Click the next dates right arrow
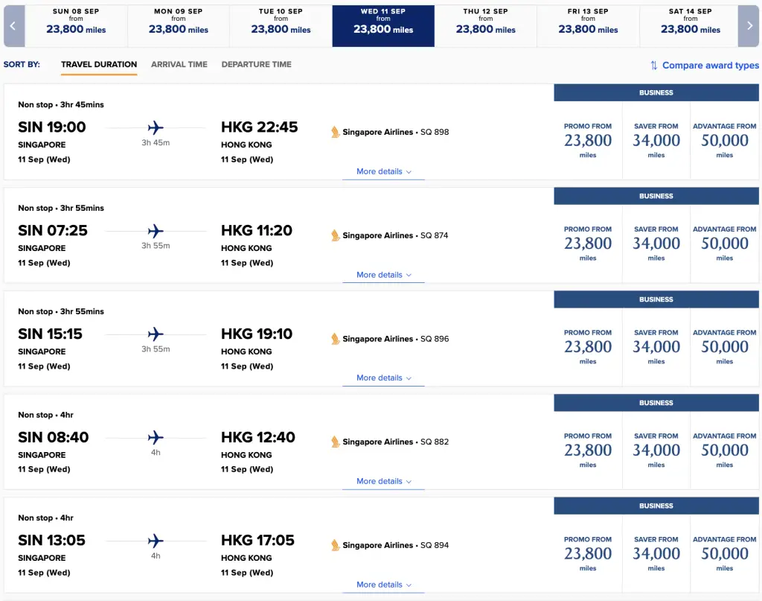This screenshot has width=762, height=601. click(x=749, y=25)
